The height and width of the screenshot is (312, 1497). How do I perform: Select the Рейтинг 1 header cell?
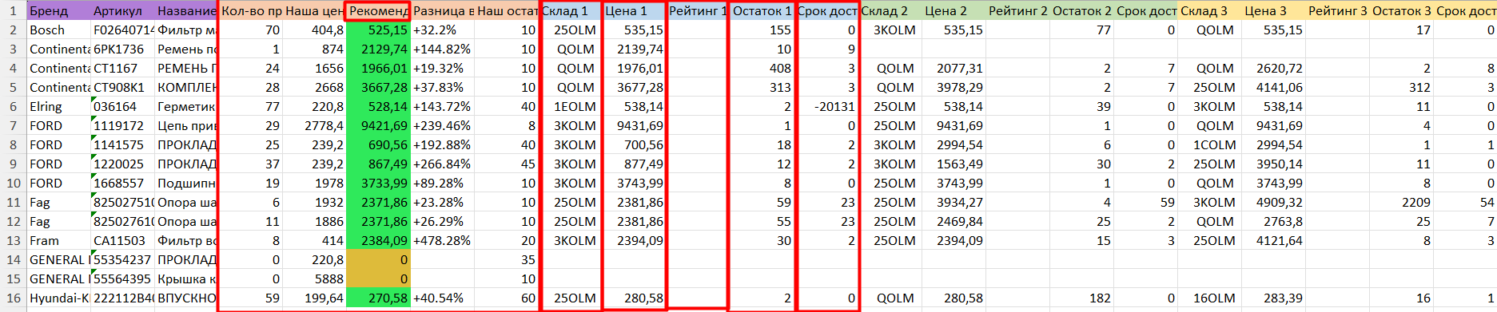pyautogui.click(x=698, y=11)
